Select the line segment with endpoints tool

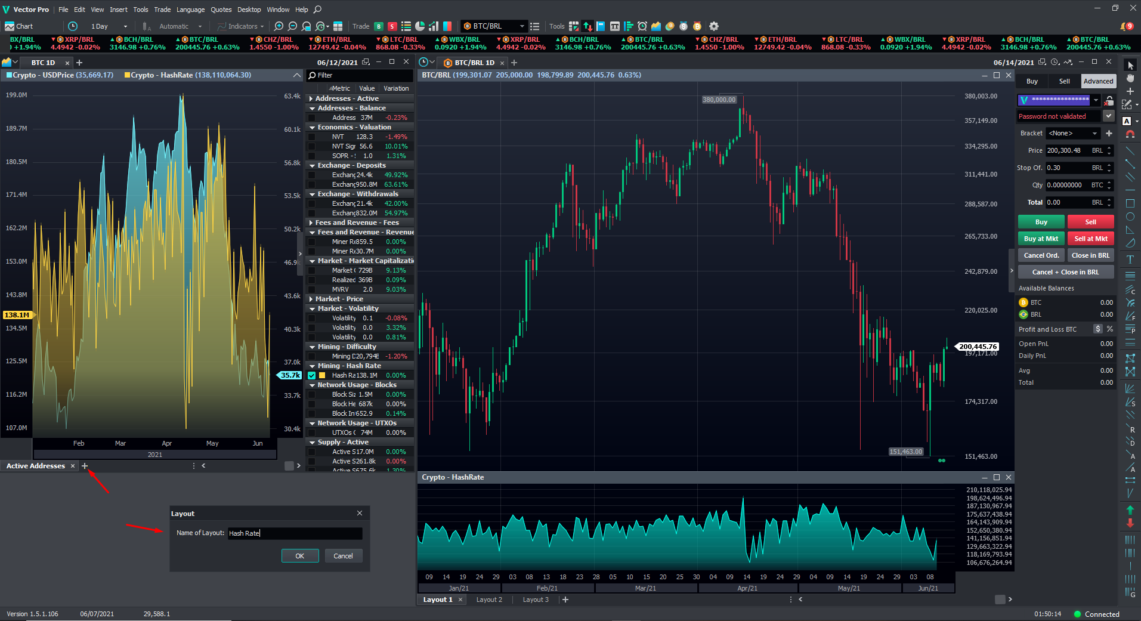click(1130, 163)
